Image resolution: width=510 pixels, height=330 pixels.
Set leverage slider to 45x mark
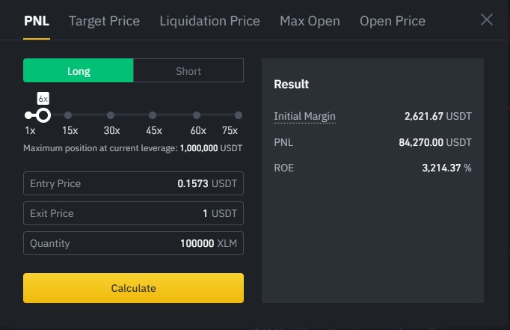point(153,115)
